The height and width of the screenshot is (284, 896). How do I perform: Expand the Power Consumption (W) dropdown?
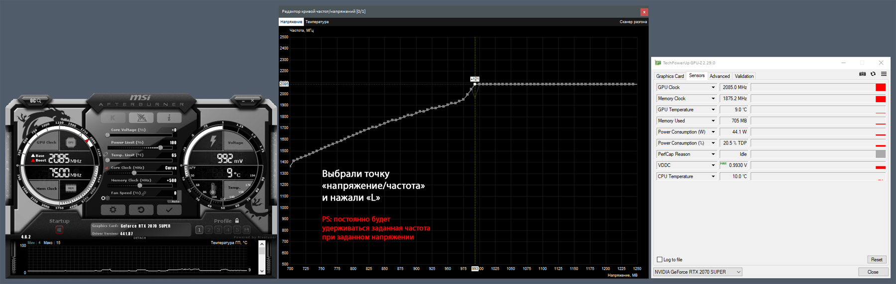[x=713, y=132]
